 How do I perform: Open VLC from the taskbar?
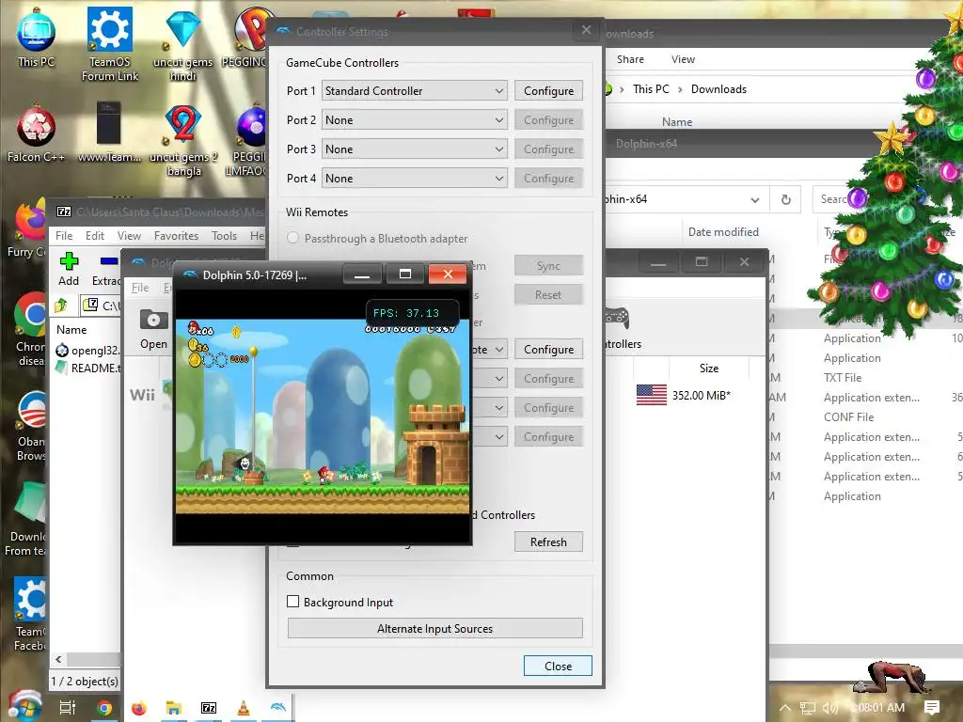(244, 708)
